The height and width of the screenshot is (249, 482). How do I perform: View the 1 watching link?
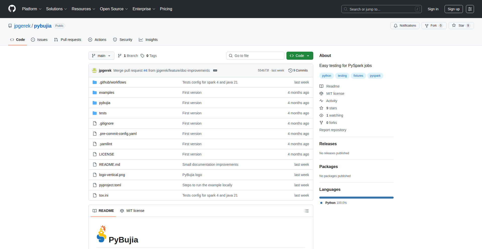point(331,115)
